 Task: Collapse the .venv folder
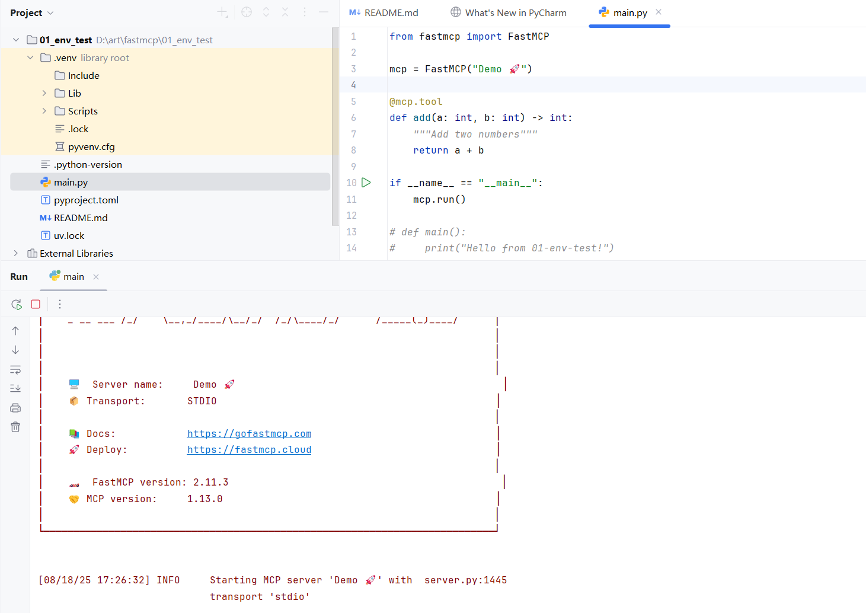tap(30, 58)
